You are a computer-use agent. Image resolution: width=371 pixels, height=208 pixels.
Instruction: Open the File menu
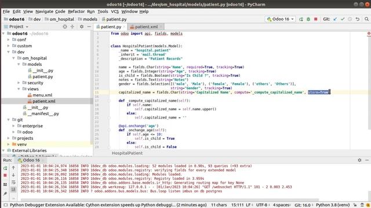click(x=6, y=12)
